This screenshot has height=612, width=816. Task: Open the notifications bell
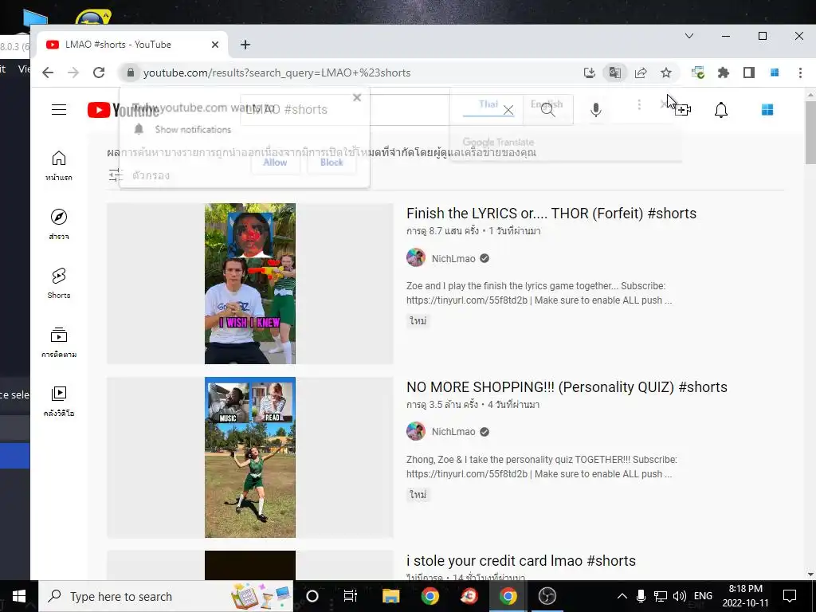pos(720,110)
